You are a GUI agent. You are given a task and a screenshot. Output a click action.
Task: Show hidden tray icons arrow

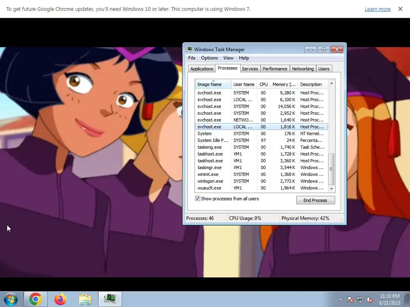pyautogui.click(x=340, y=299)
